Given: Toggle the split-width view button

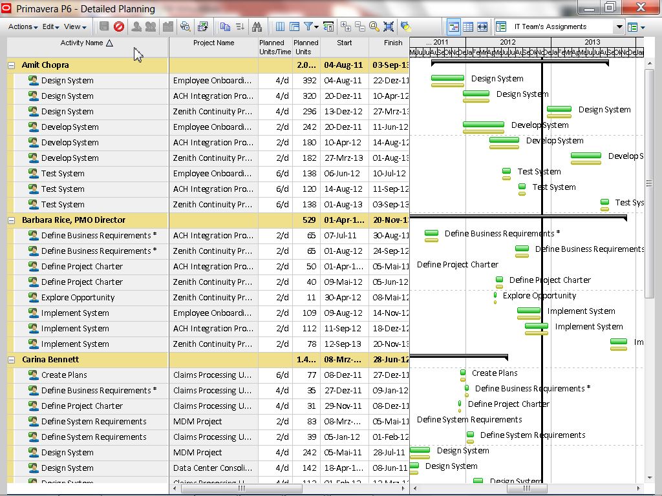Looking at the screenshot, I should [482, 27].
